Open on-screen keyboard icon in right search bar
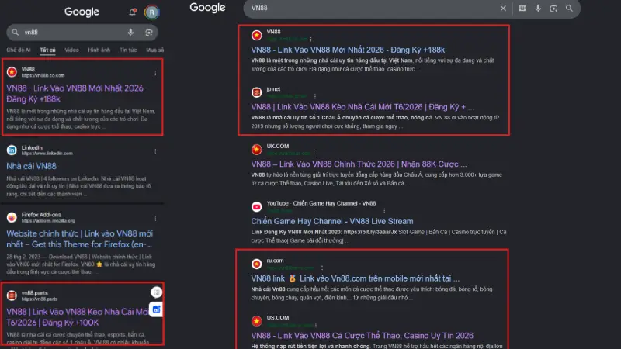The height and width of the screenshot is (349, 621). (522, 9)
